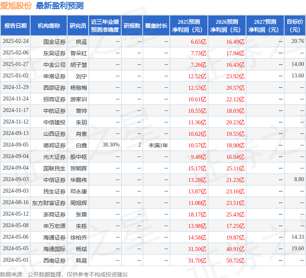Screen dimensions: 306x278
Task: Click the date 2025-02-24
Action: tap(15, 41)
